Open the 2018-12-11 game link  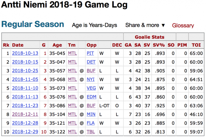(x=23, y=114)
